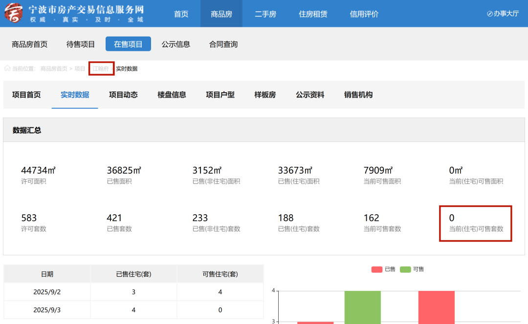This screenshot has width=528, height=324.
Task: Click the 江翰府 breadcrumb link
Action: (101, 69)
